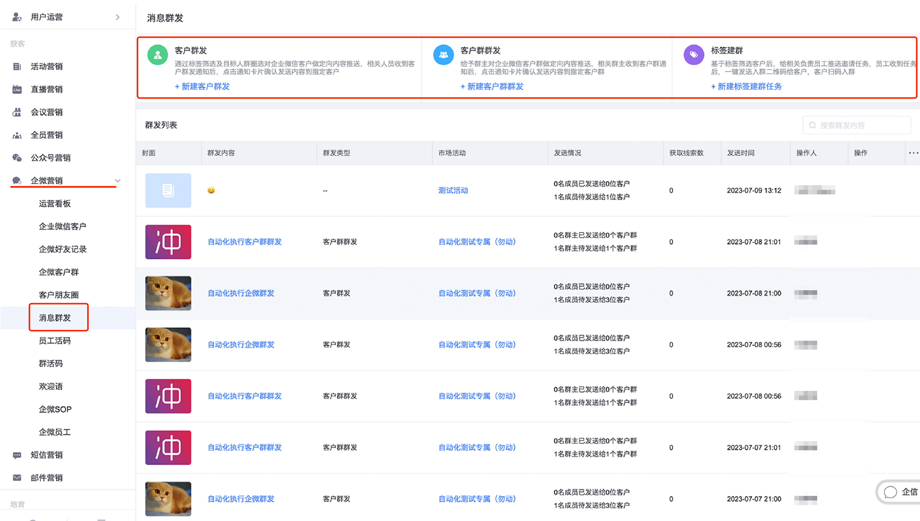The height and width of the screenshot is (521, 920).
Task: Click the 短信营销 message icon
Action: pos(17,455)
